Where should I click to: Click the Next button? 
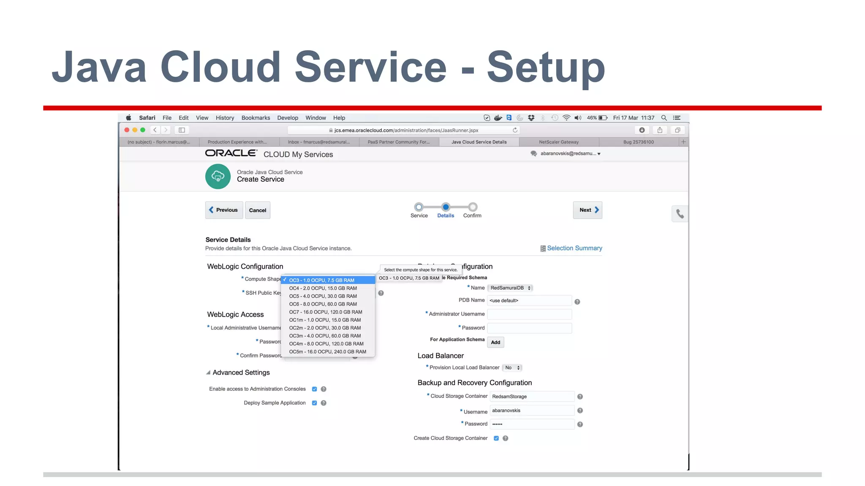(588, 210)
